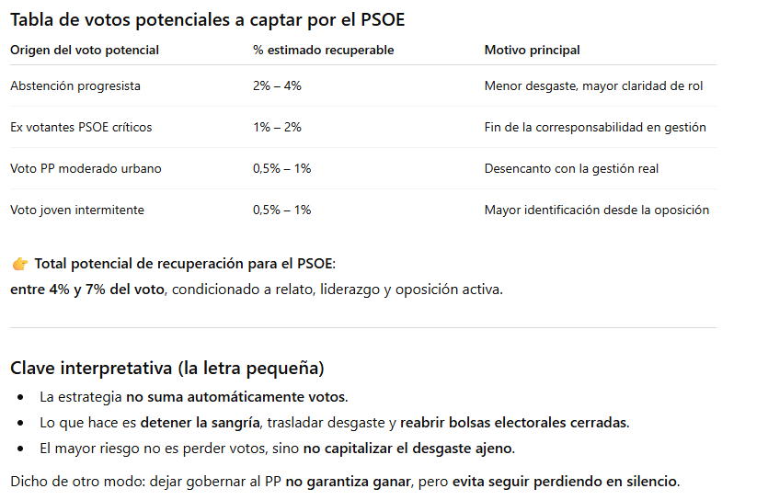Click the "% estimado recuperable" column header

(323, 51)
